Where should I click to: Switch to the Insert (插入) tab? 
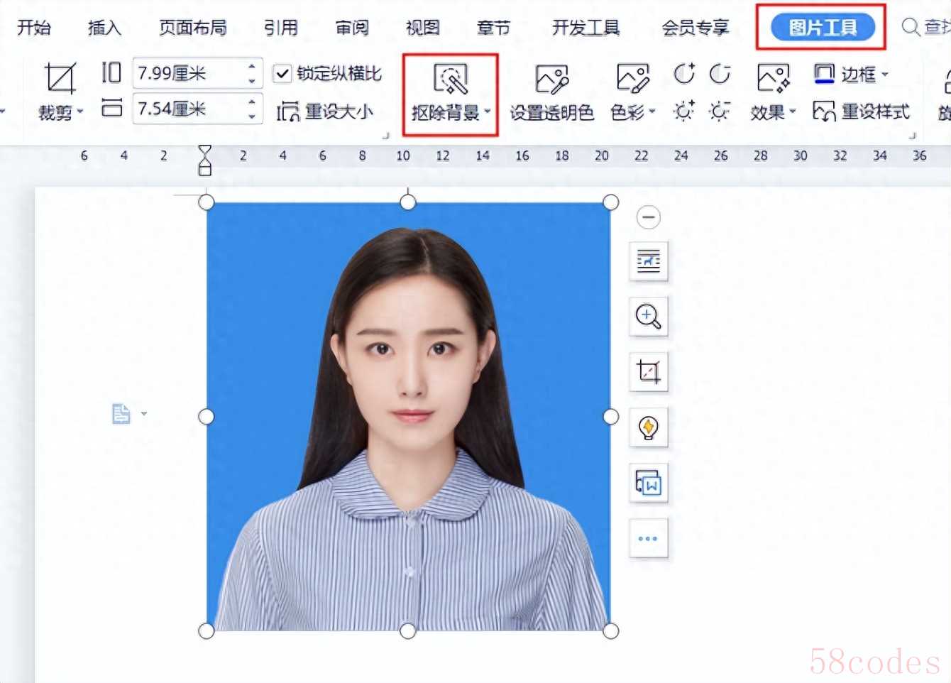(x=104, y=28)
